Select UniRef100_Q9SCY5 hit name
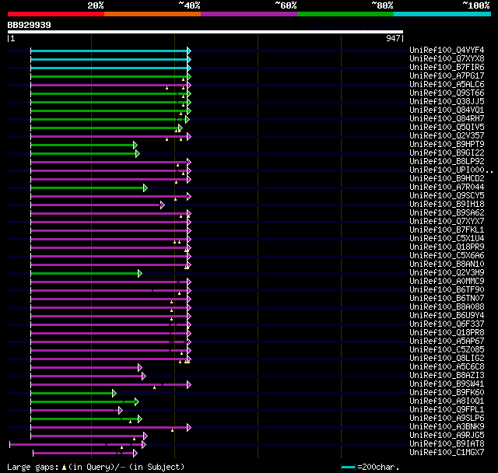This screenshot has height=473, width=498. [x=447, y=196]
